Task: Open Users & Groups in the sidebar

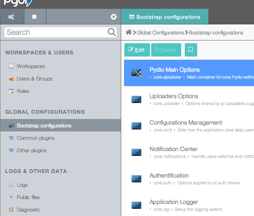Action: click(35, 79)
